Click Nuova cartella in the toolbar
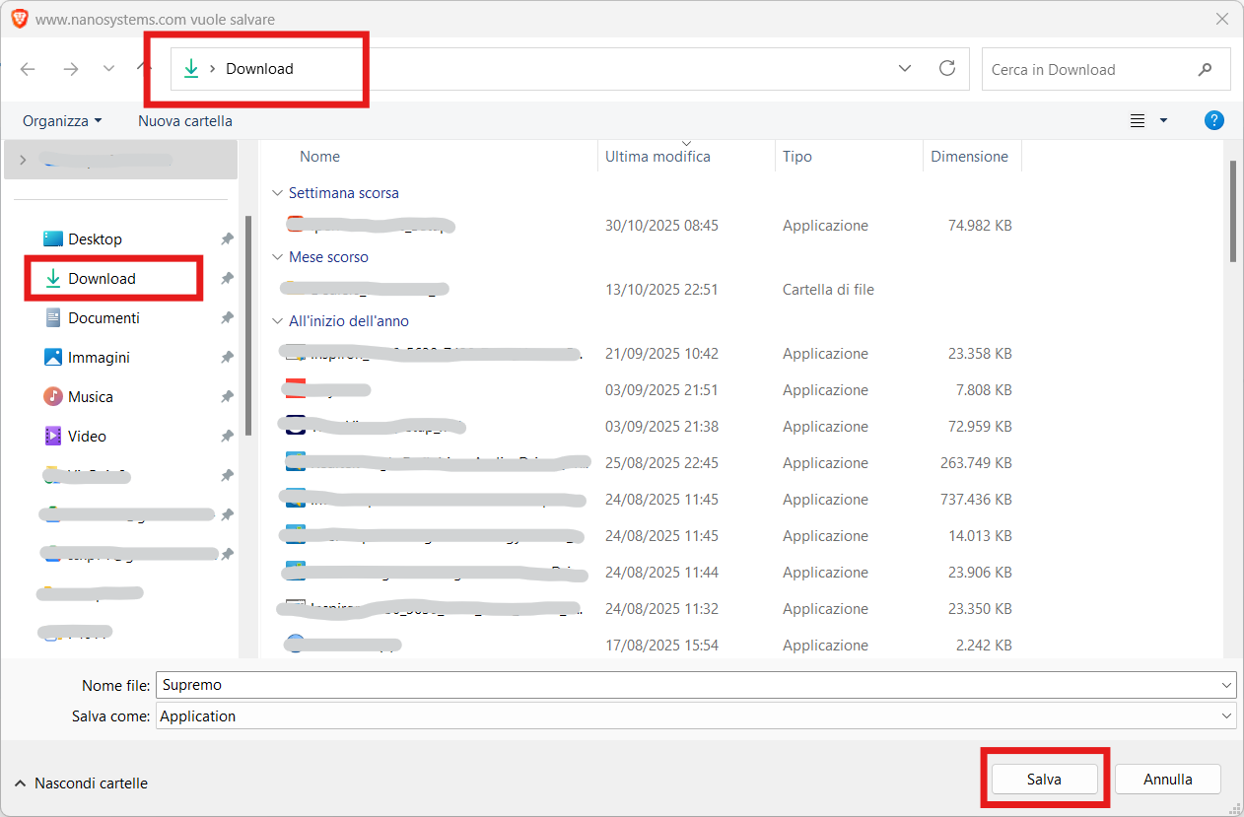Screen dimensions: 1244x817 click(x=185, y=120)
